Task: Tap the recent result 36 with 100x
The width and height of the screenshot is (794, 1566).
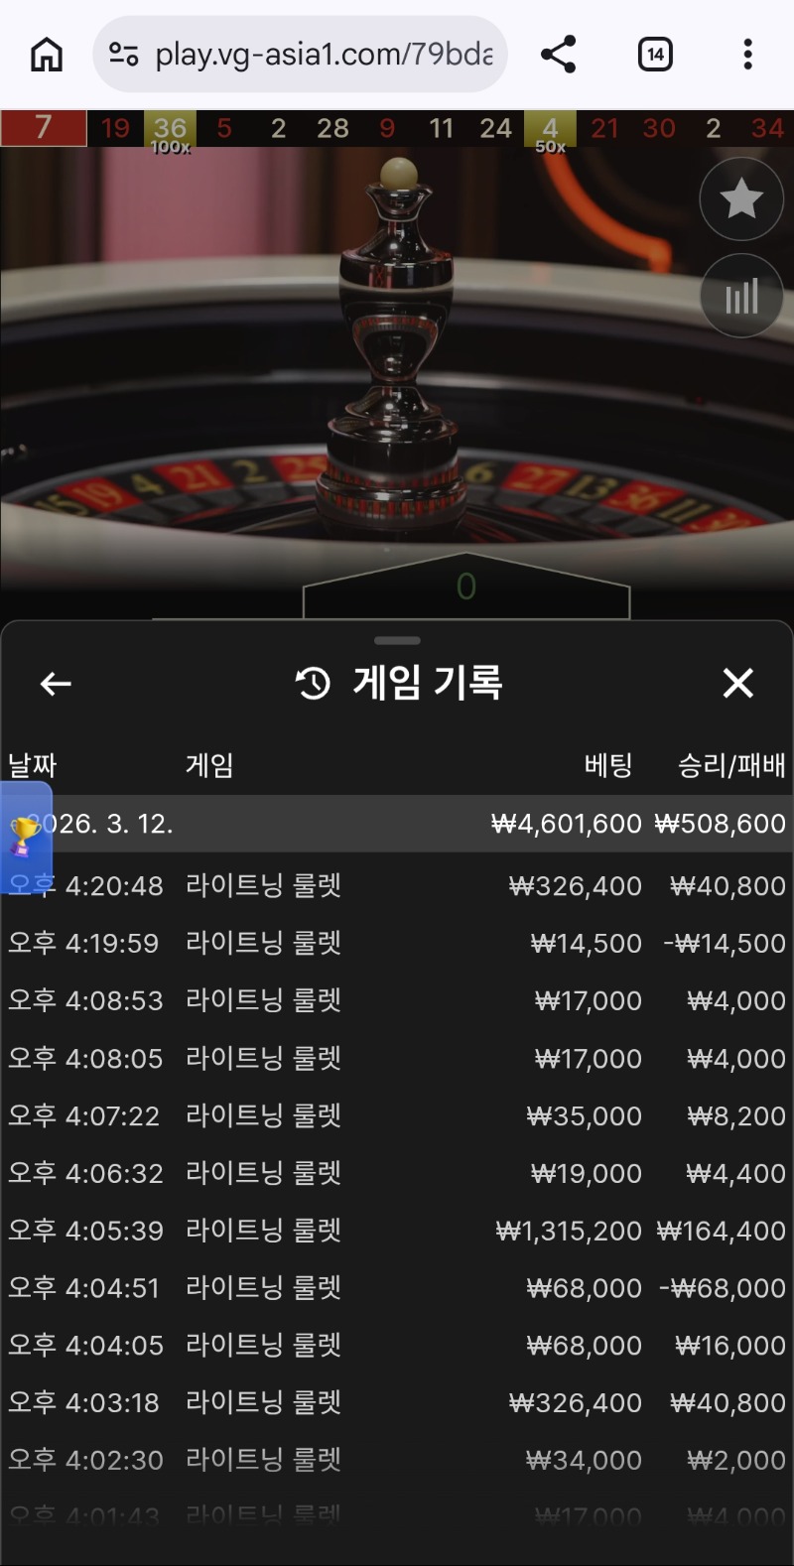Action: click(170, 132)
